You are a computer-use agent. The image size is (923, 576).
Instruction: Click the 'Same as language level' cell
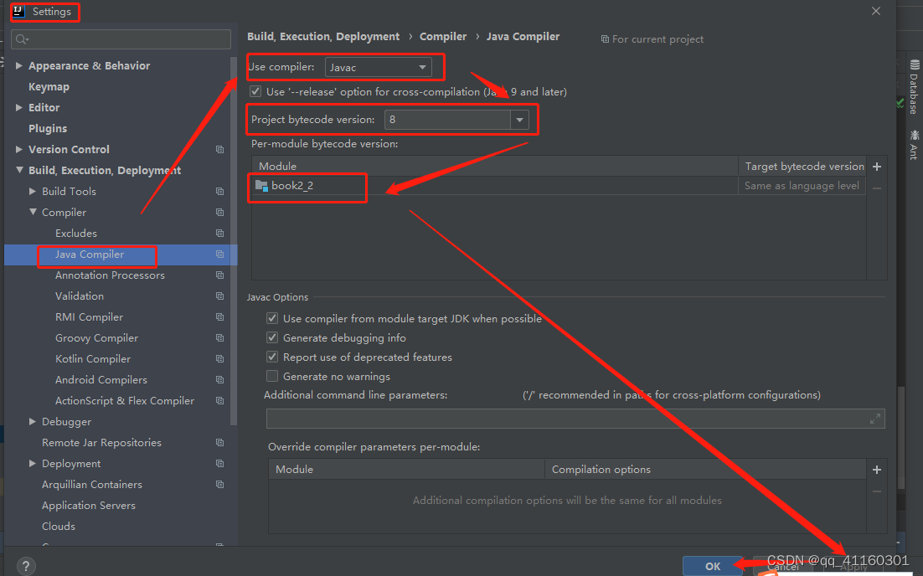coord(802,186)
